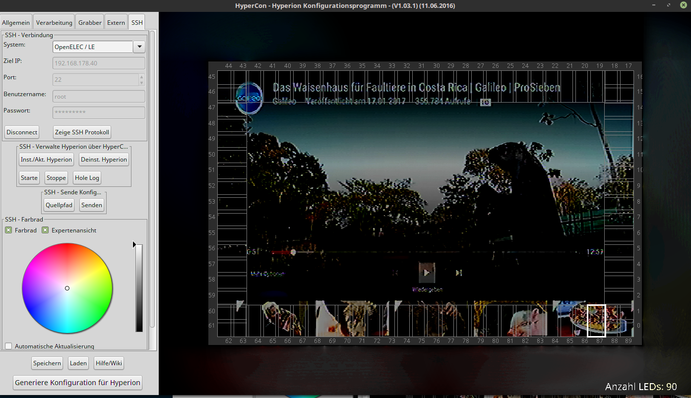This screenshot has width=691, height=398.
Task: Select the SSH tab
Action: (x=137, y=22)
